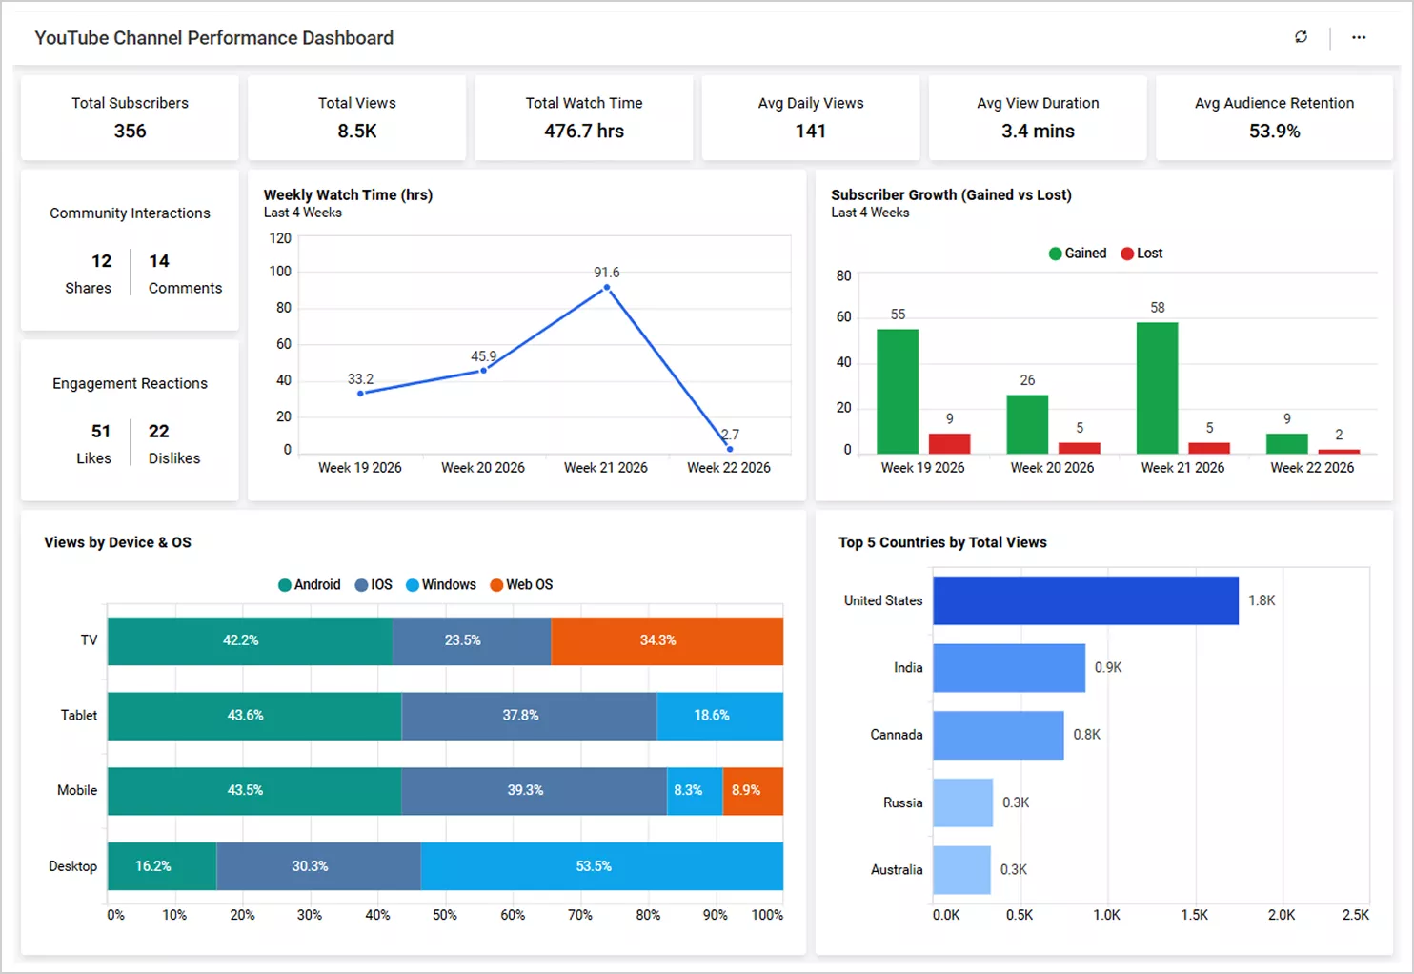The width and height of the screenshot is (1414, 974).
Task: Toggle the Android legend entry
Action: coord(309,585)
